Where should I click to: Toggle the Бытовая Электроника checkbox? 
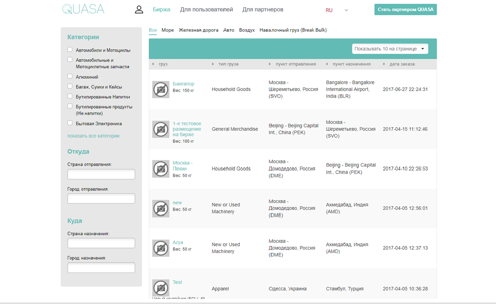(x=70, y=123)
